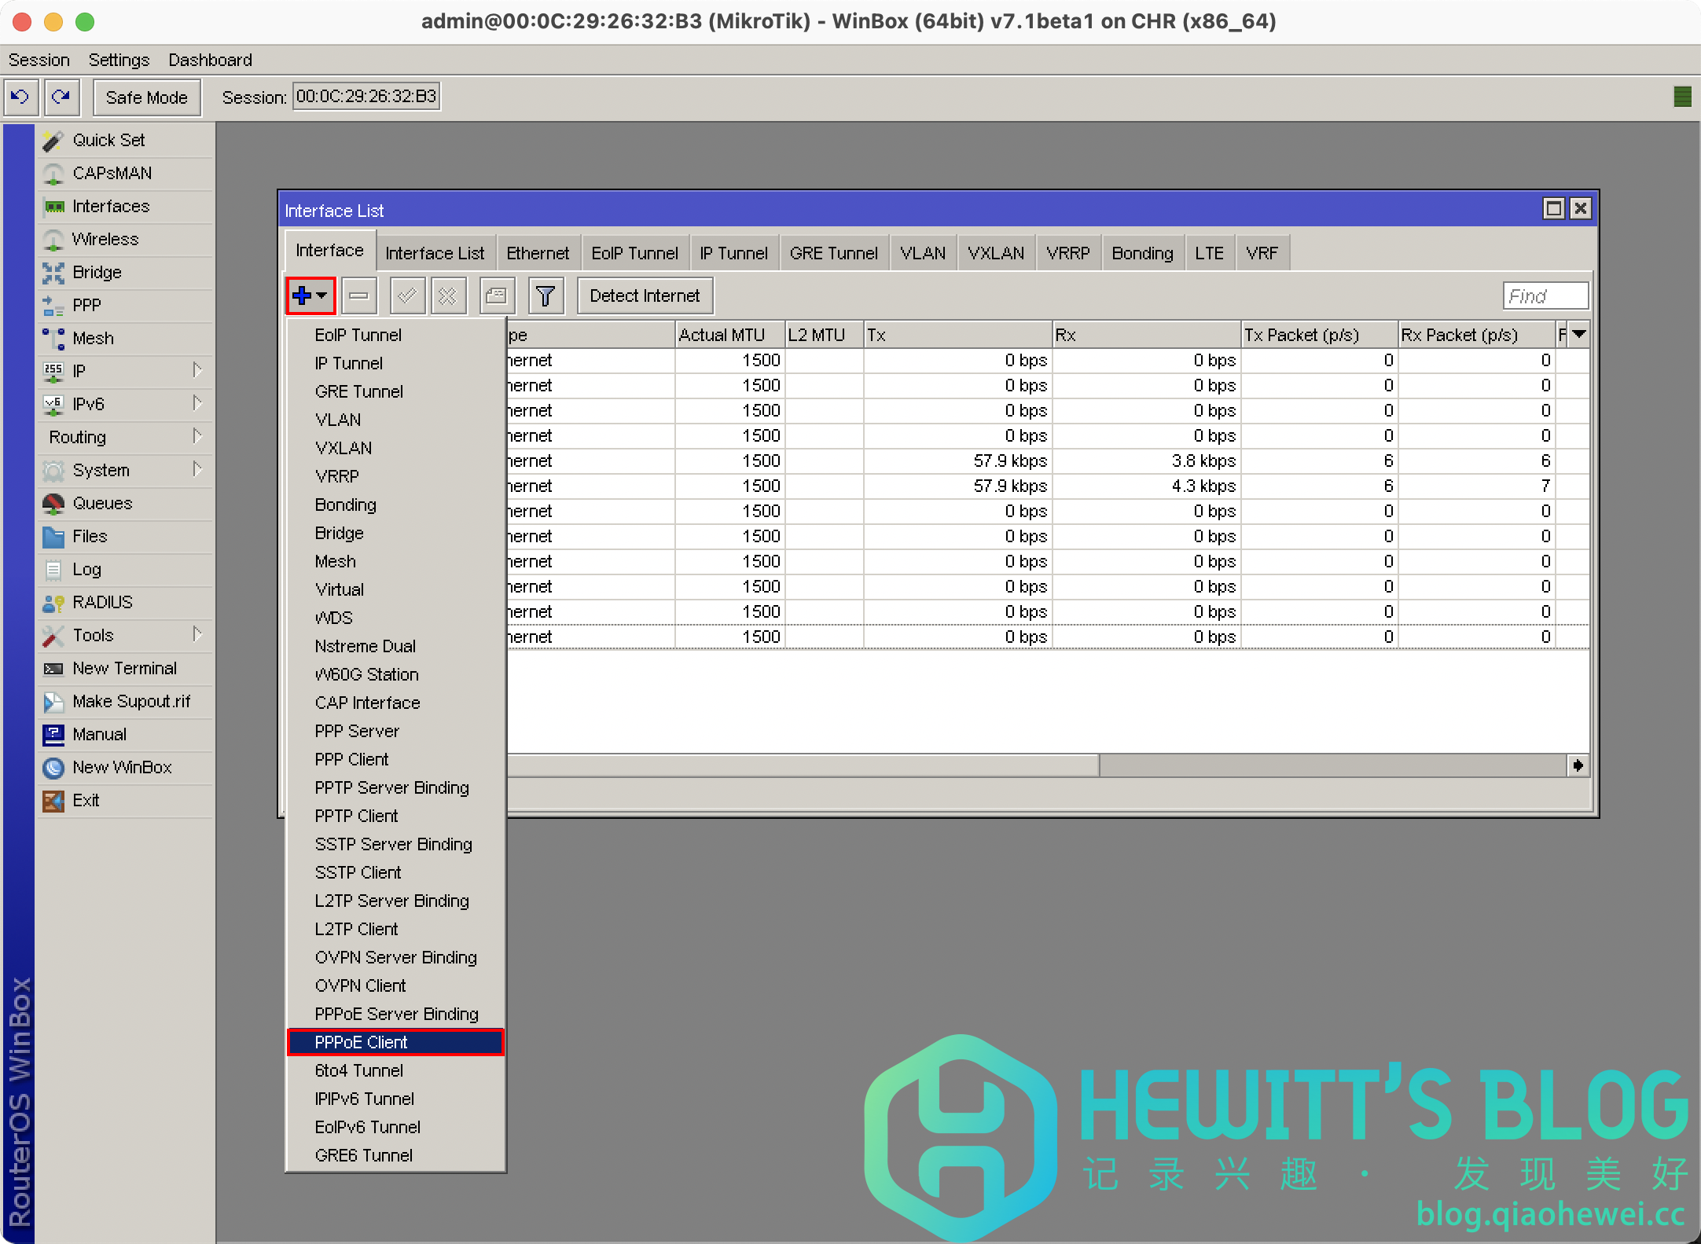Click the remove minus icon

359,296
